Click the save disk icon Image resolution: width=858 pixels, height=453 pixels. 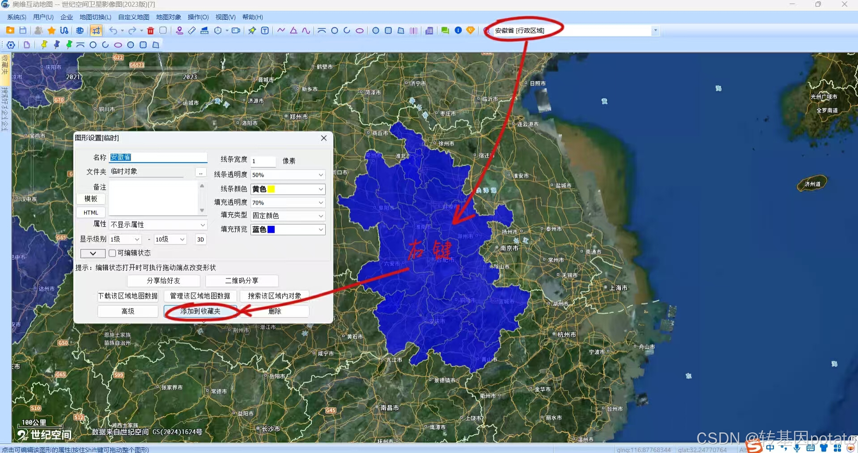(23, 30)
